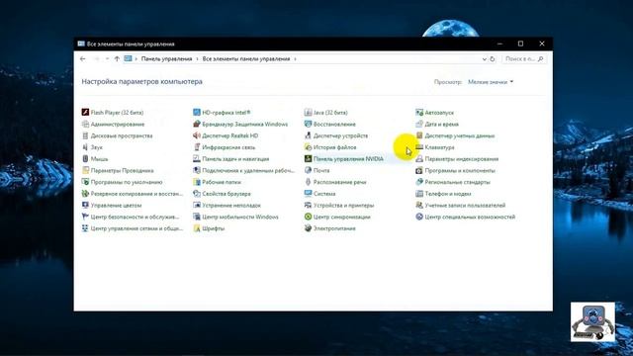Open the Звук speaker icon

[85, 147]
